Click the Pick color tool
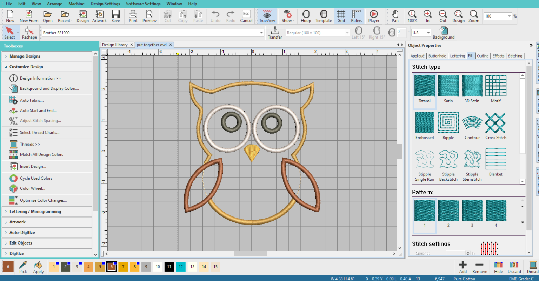This screenshot has width=539, height=281. (23, 267)
